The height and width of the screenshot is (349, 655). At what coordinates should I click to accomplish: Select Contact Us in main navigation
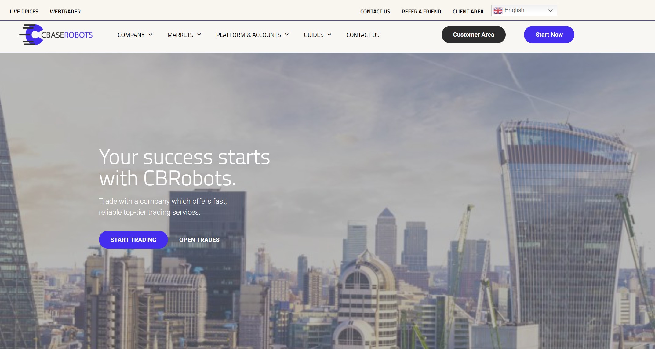tap(363, 35)
